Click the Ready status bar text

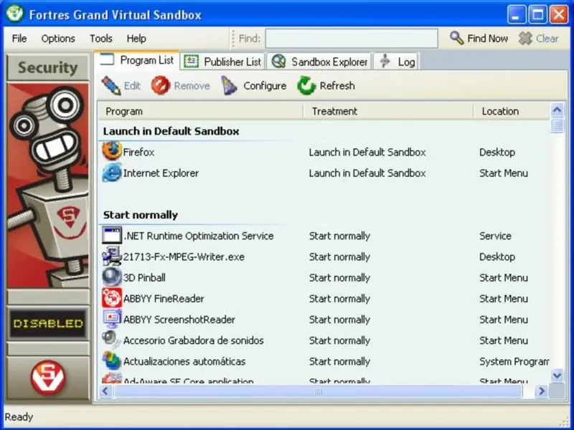tap(19, 416)
